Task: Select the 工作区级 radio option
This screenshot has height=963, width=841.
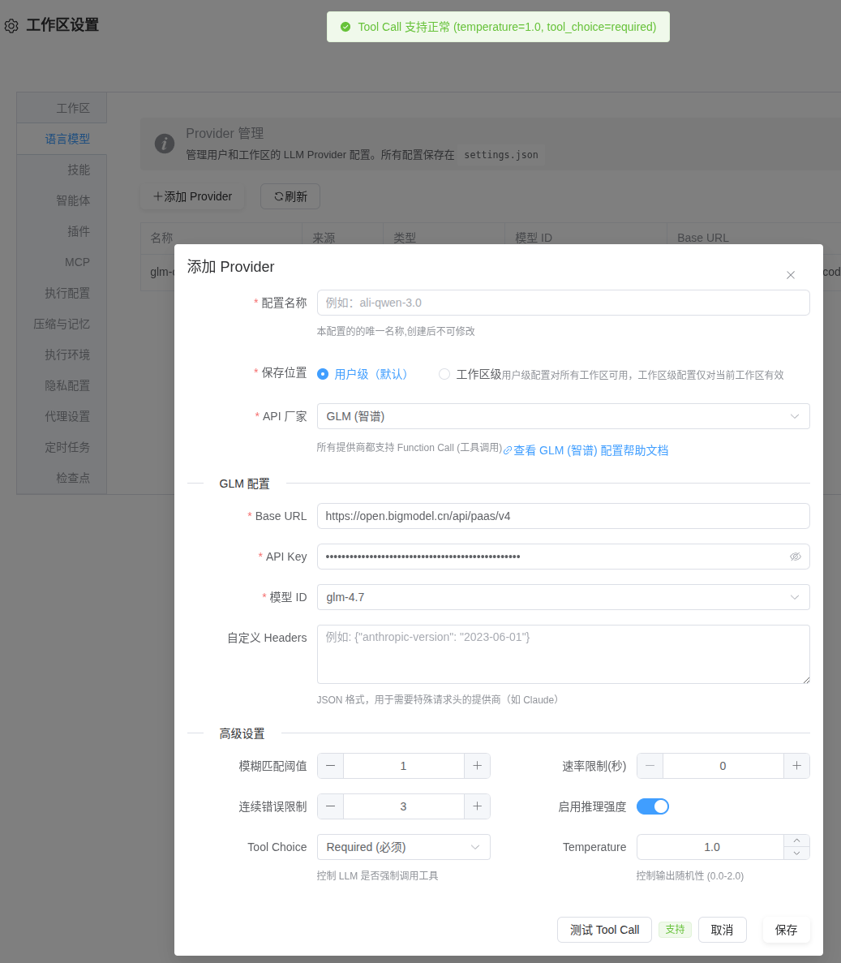Action: (x=444, y=374)
